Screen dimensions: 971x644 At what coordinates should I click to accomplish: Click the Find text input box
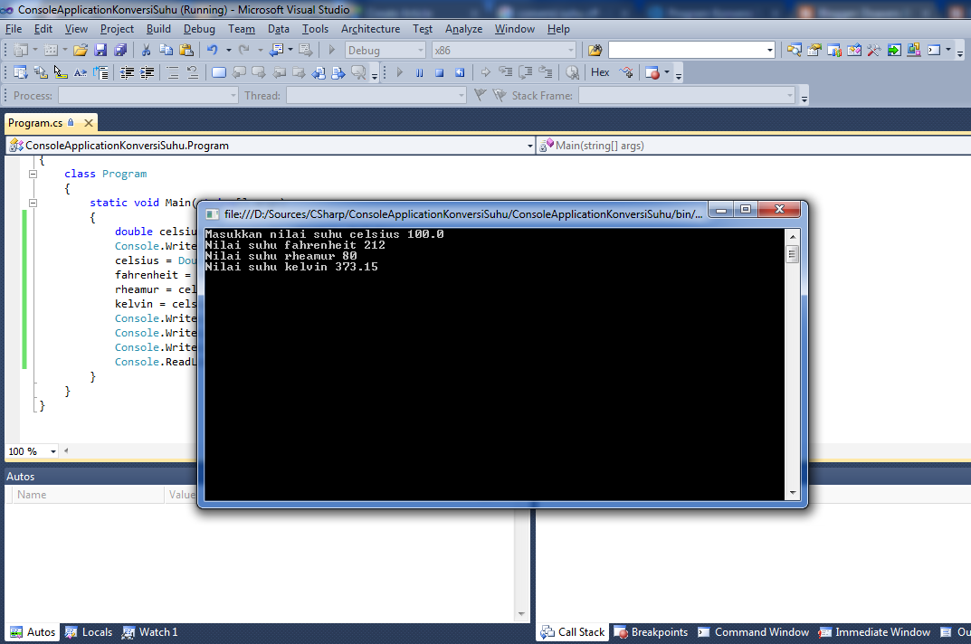(687, 50)
